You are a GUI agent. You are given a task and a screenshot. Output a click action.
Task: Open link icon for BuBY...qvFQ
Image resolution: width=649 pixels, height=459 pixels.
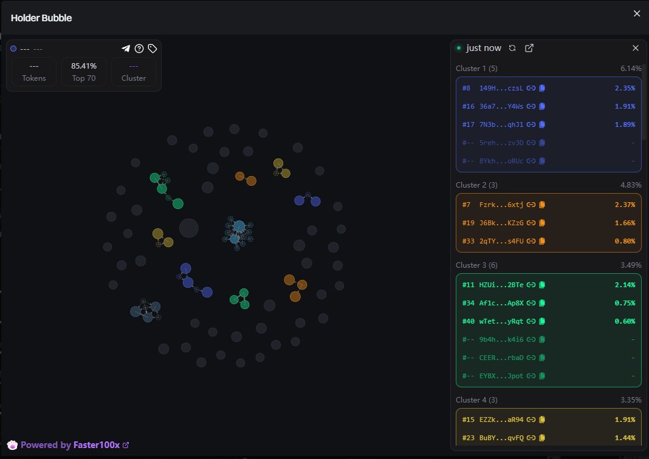531,438
